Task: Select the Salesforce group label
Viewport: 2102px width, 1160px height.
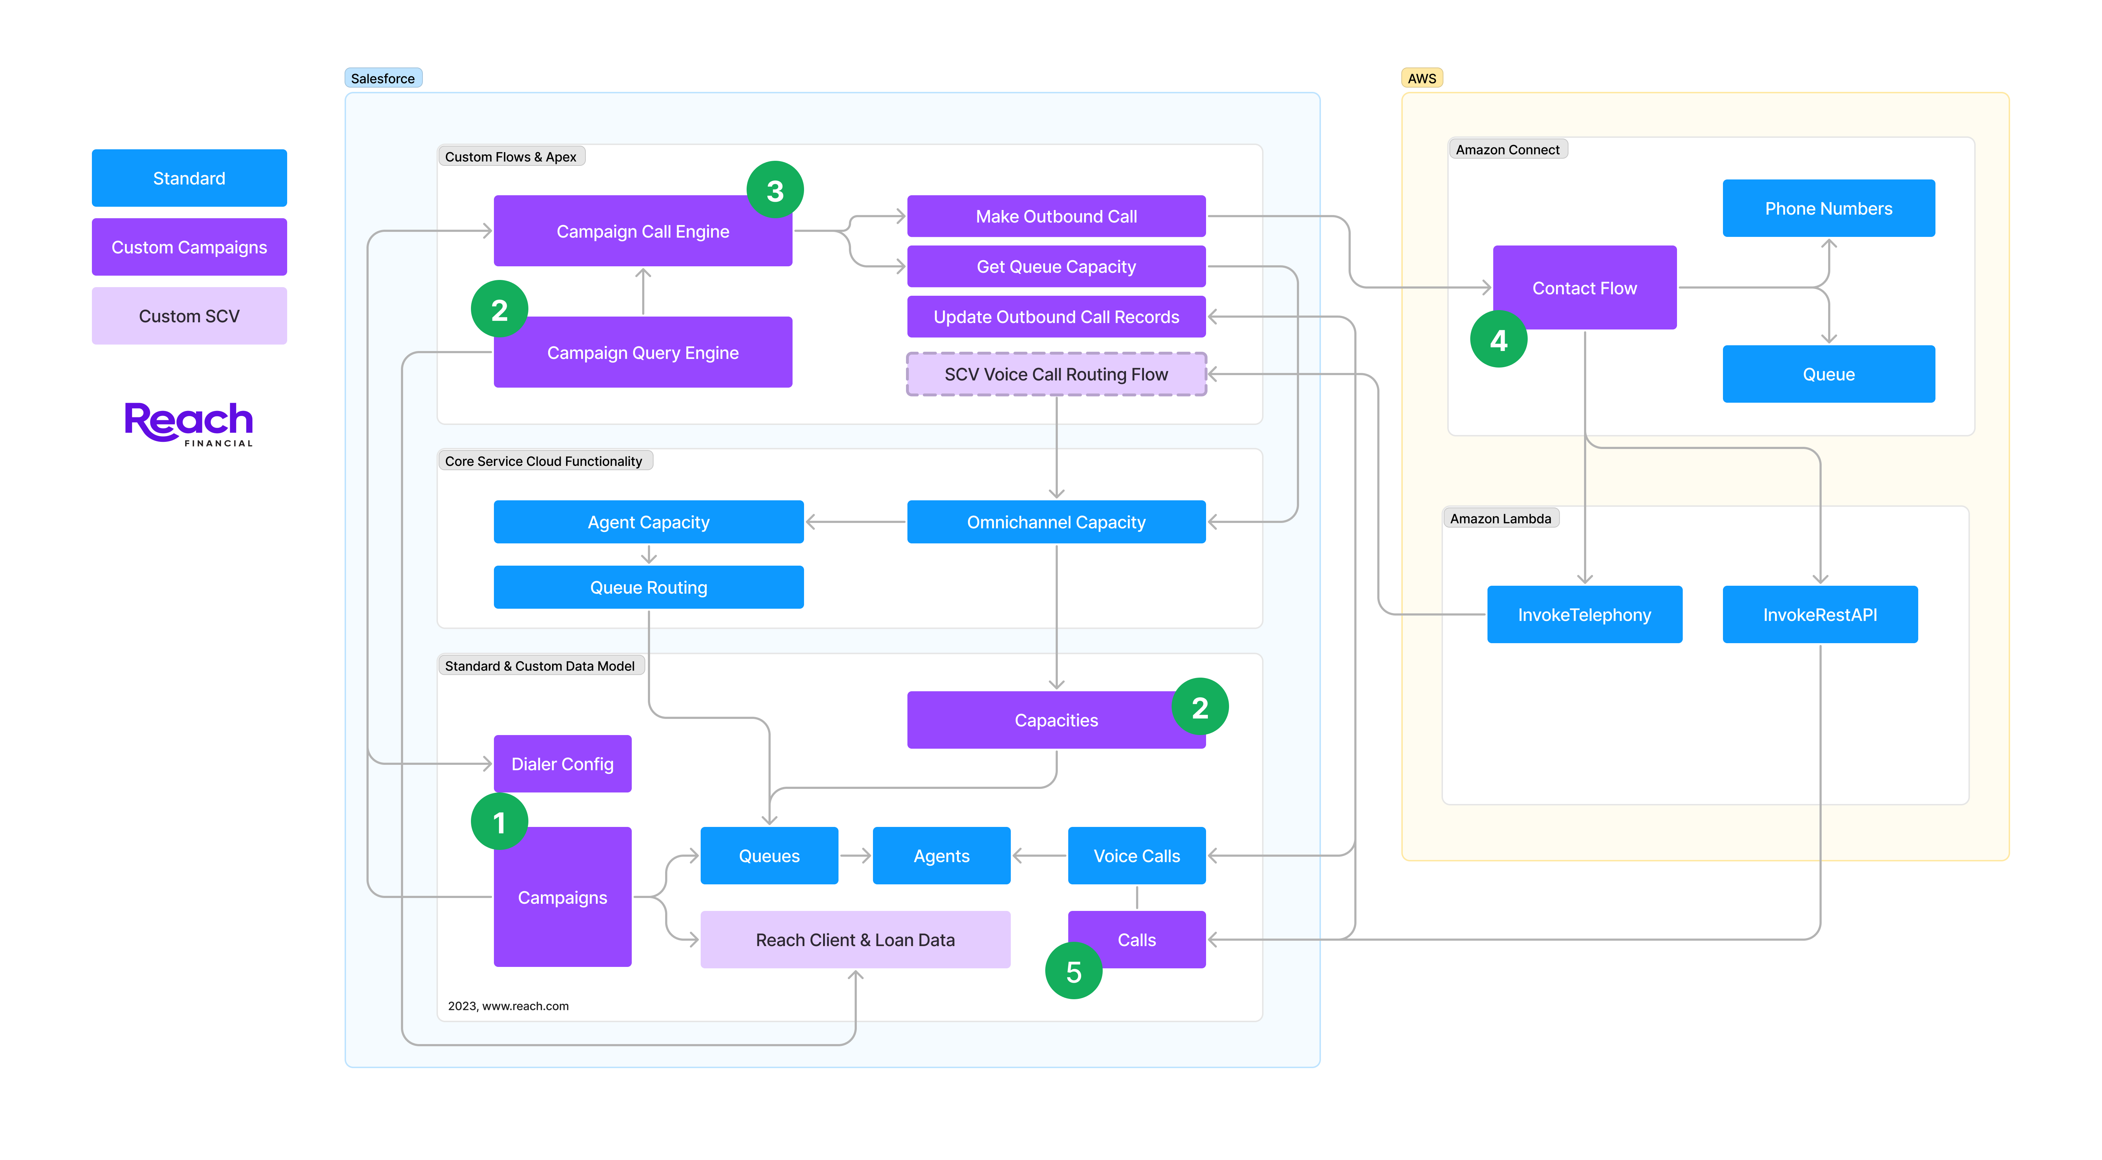Action: [383, 78]
